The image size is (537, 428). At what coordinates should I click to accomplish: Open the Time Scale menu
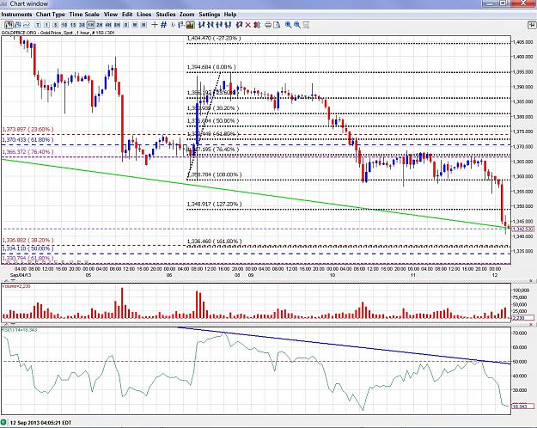(84, 15)
